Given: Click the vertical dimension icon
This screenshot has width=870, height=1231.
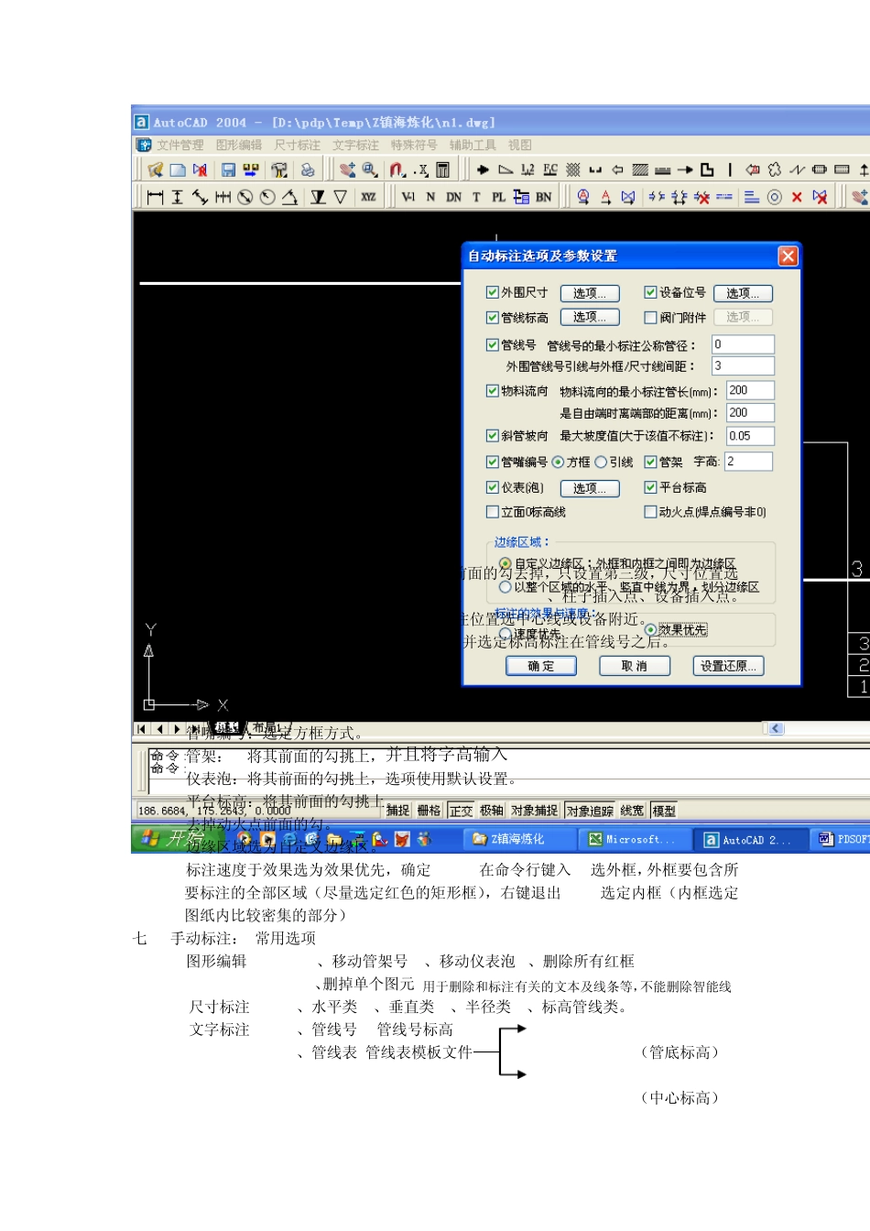Looking at the screenshot, I should tap(178, 197).
